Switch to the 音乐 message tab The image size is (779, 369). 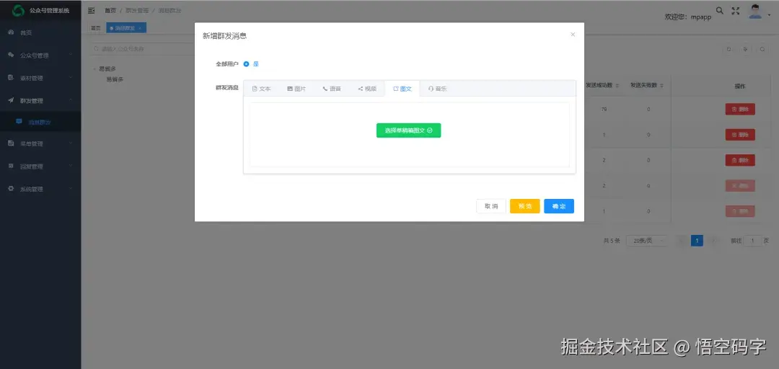click(x=438, y=89)
